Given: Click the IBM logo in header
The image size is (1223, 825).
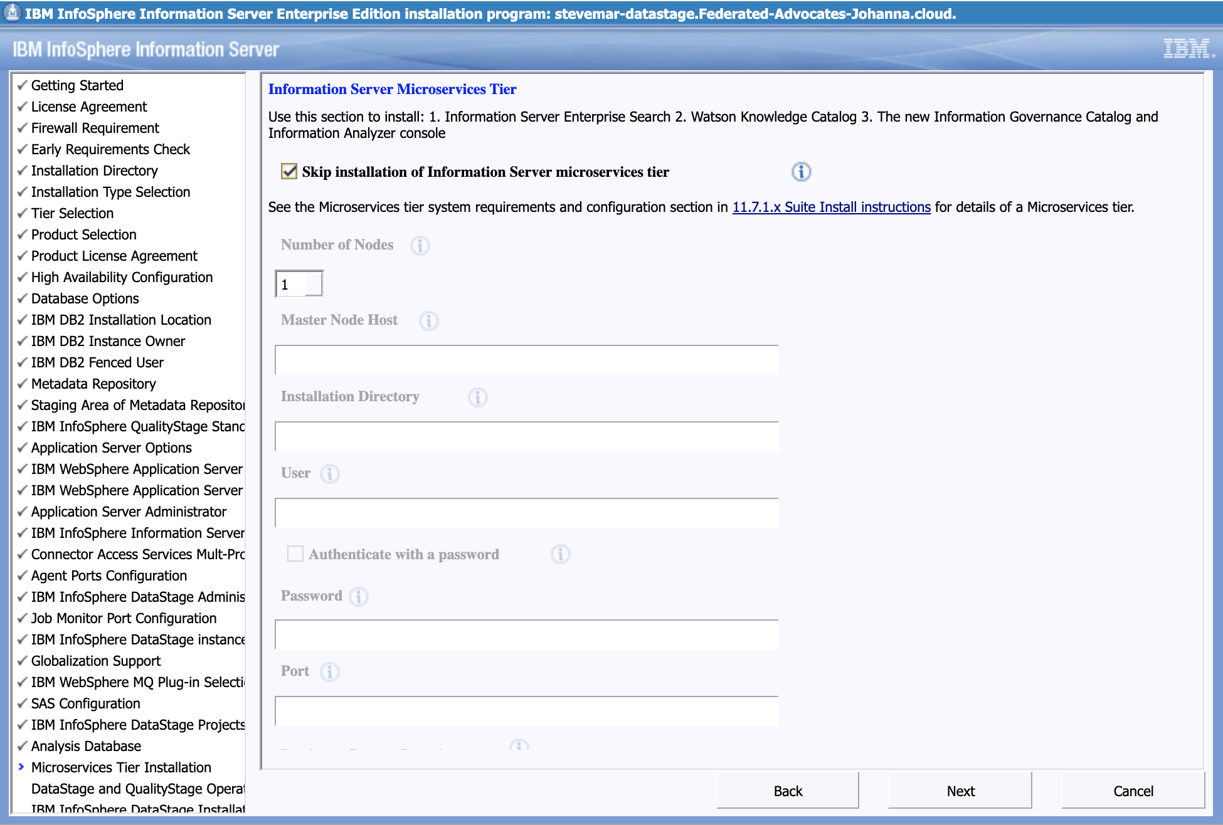Looking at the screenshot, I should point(1188,49).
